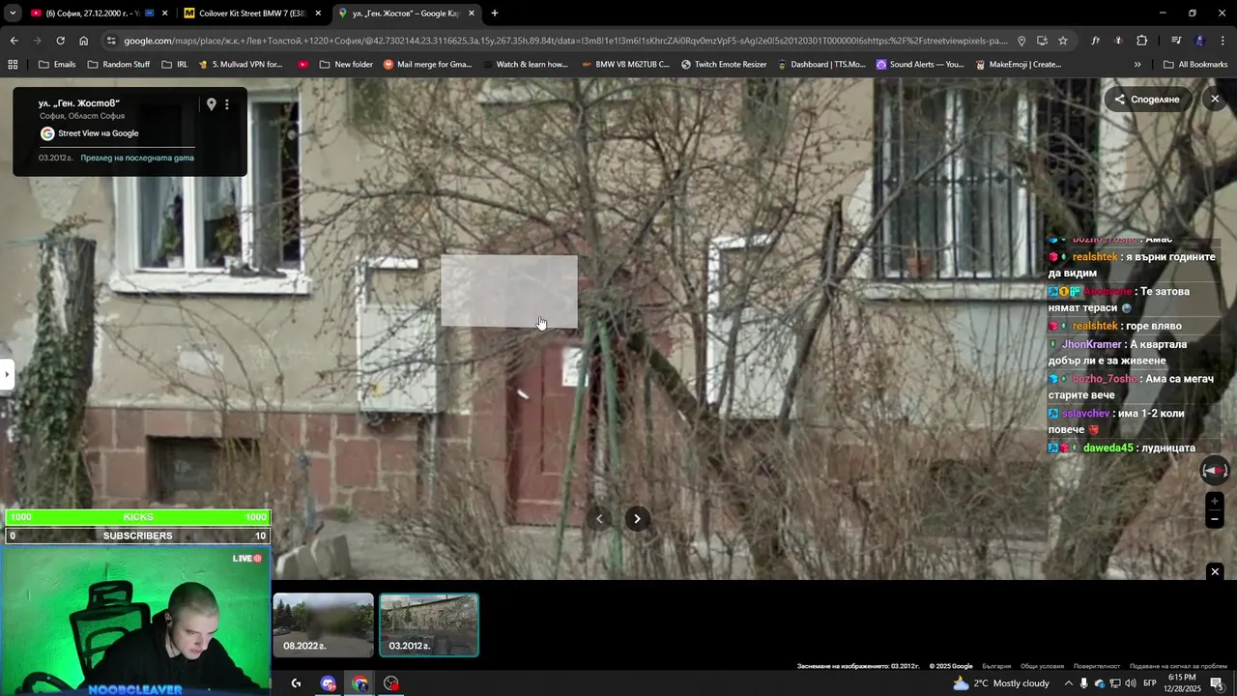The width and height of the screenshot is (1237, 696).
Task: Open the All Bookmarks folder
Action: 1195,65
